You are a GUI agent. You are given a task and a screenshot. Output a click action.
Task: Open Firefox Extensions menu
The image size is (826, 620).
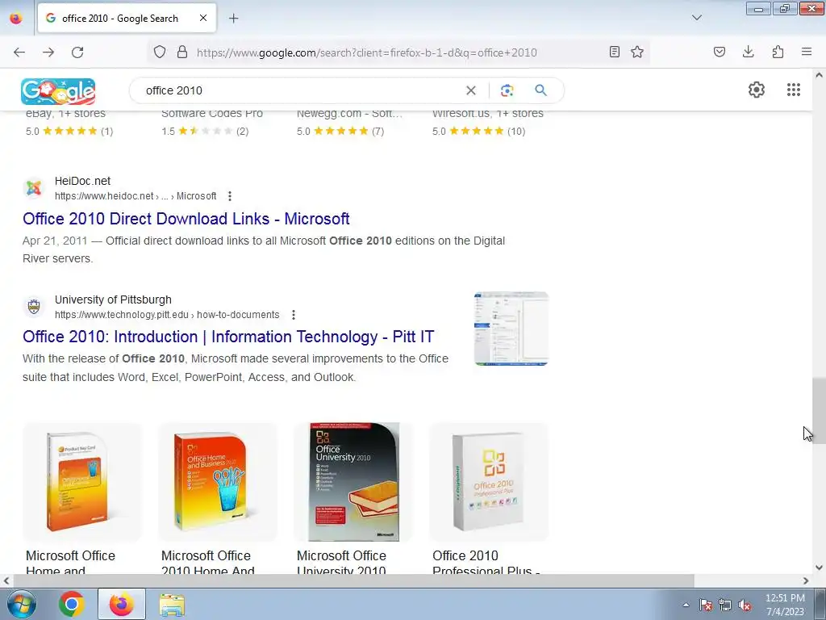coord(778,52)
